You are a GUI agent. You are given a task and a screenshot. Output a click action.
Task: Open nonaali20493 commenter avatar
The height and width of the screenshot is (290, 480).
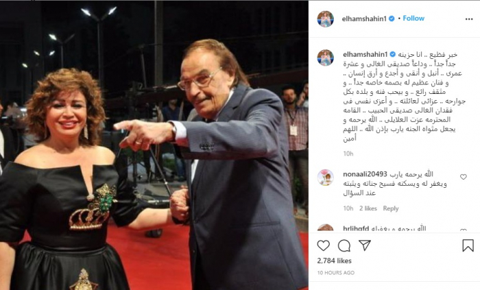(326, 178)
